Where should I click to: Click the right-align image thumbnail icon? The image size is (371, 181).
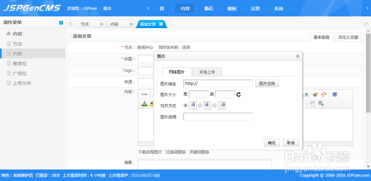click(222, 105)
